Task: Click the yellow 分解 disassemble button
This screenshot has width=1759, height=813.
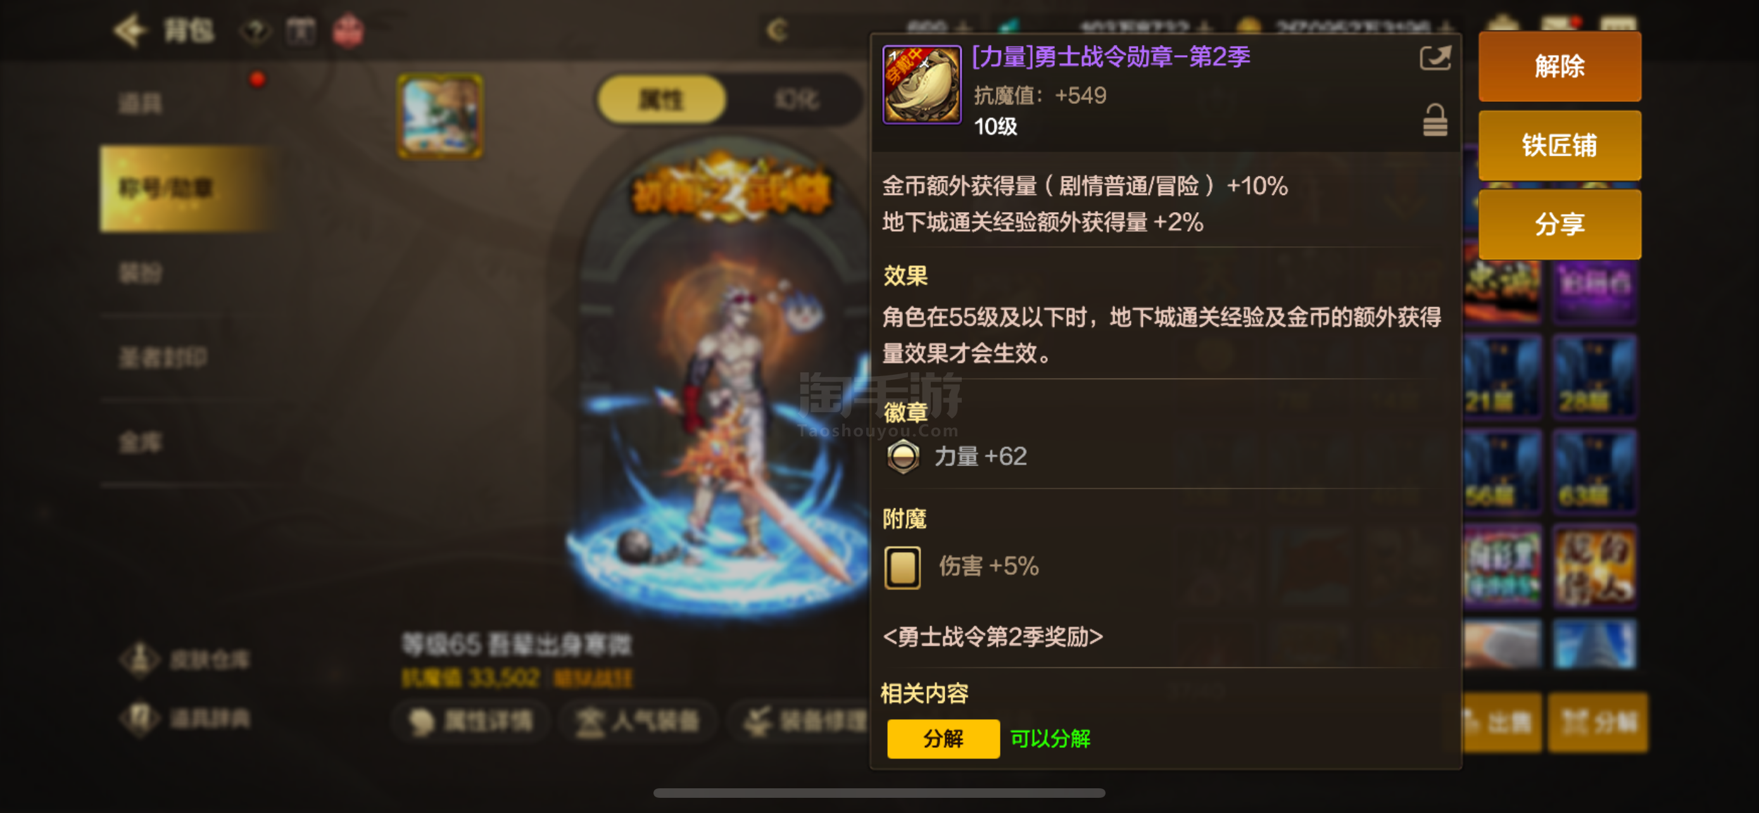Action: [943, 738]
